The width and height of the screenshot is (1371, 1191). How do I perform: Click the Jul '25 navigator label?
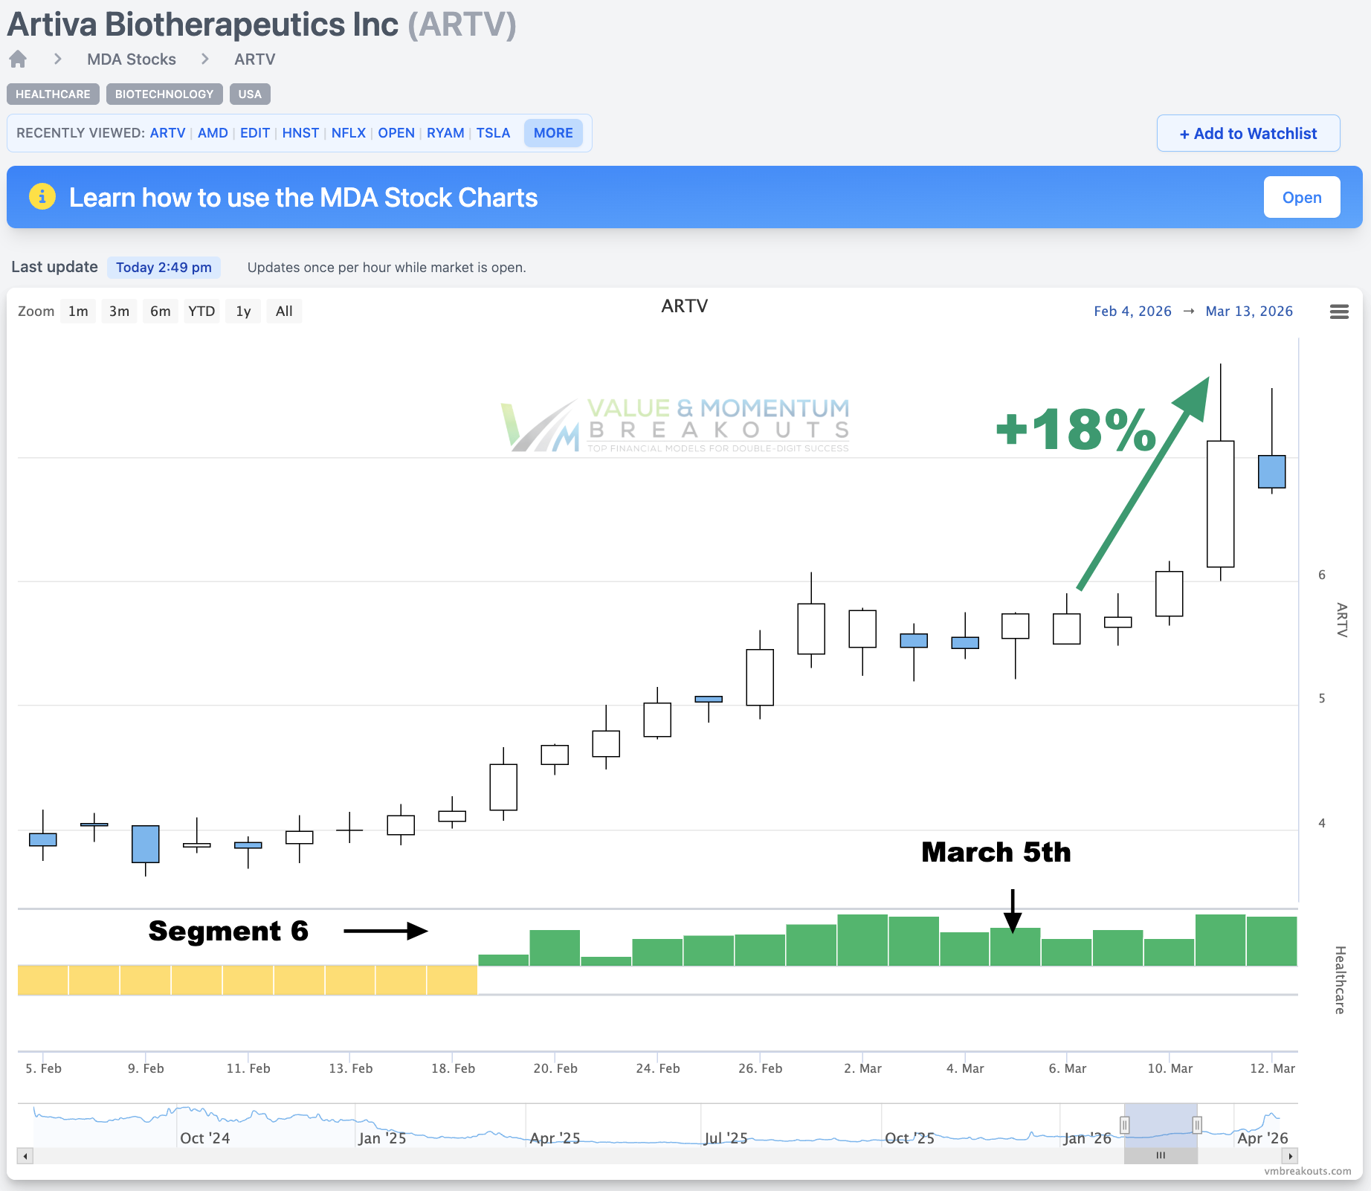[x=726, y=1138]
